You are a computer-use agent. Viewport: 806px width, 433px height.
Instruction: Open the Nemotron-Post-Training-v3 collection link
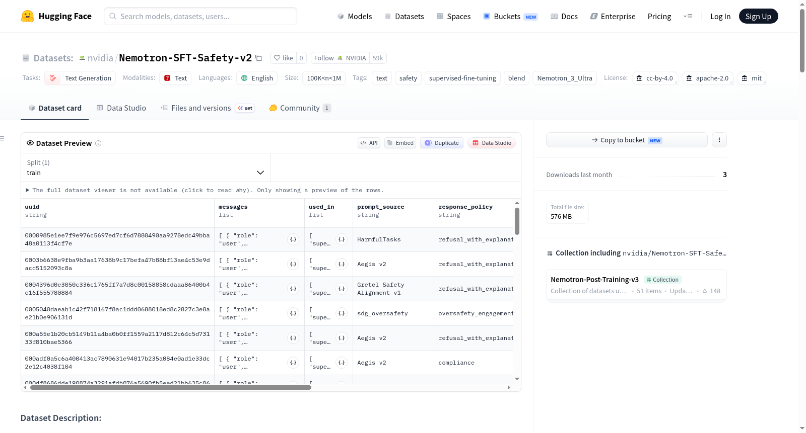click(594, 280)
